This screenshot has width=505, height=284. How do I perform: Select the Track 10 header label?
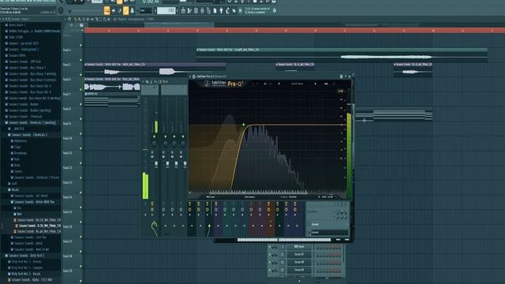click(68, 138)
